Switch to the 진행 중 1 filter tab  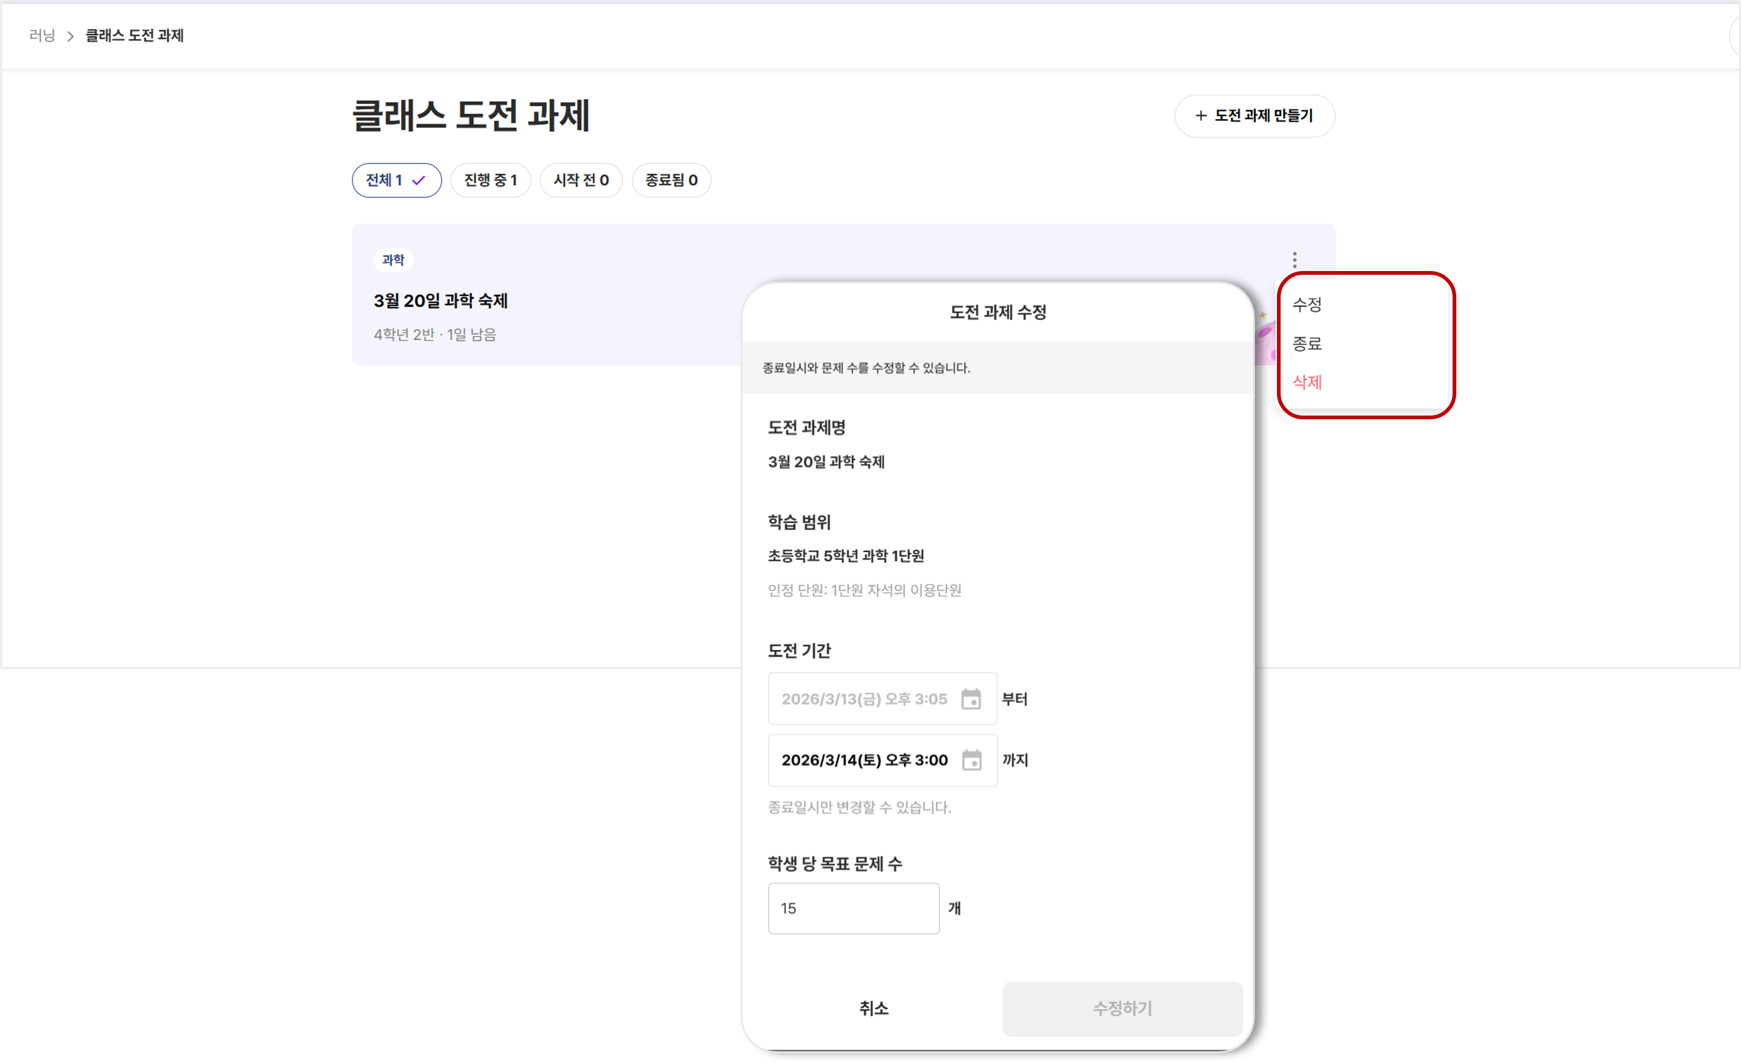pos(491,180)
